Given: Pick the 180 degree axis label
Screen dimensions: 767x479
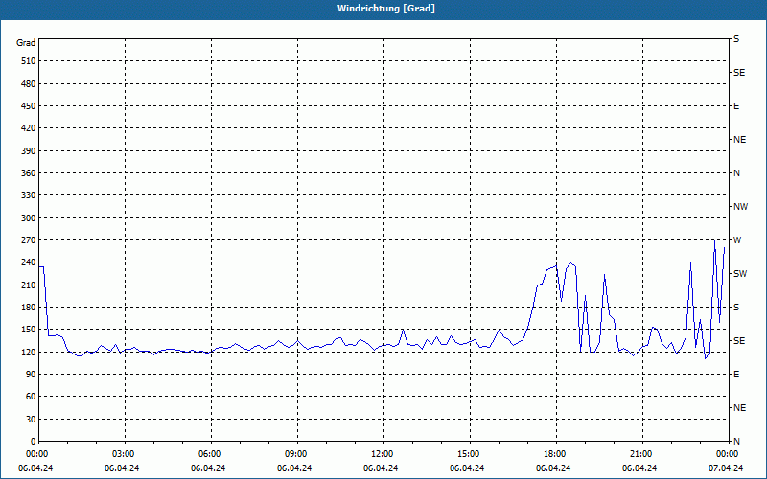Looking at the screenshot, I should click(x=28, y=307).
